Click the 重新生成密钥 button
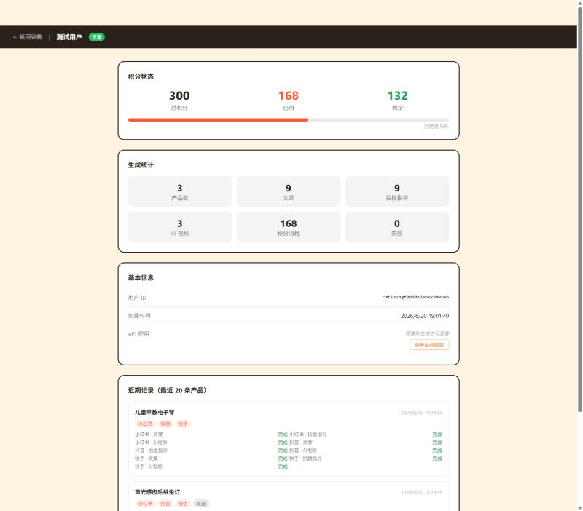 (429, 345)
